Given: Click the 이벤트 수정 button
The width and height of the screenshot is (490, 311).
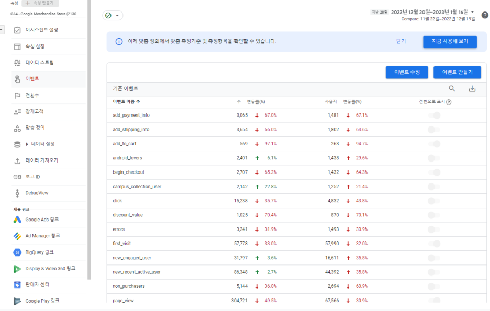Looking at the screenshot, I should point(407,72).
